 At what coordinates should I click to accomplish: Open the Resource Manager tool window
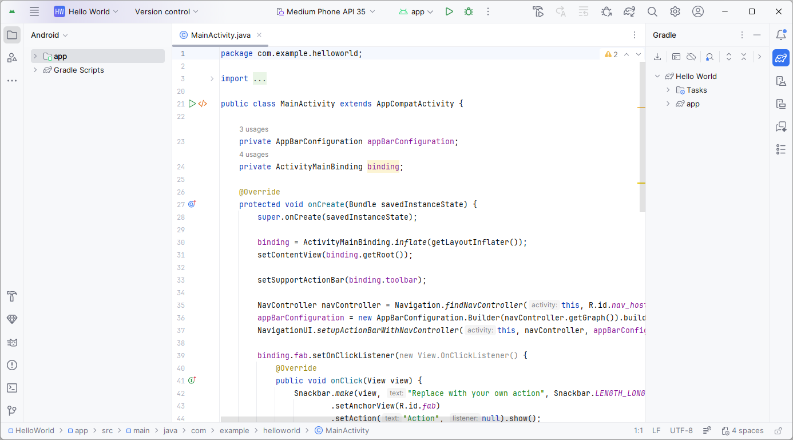[x=12, y=57]
